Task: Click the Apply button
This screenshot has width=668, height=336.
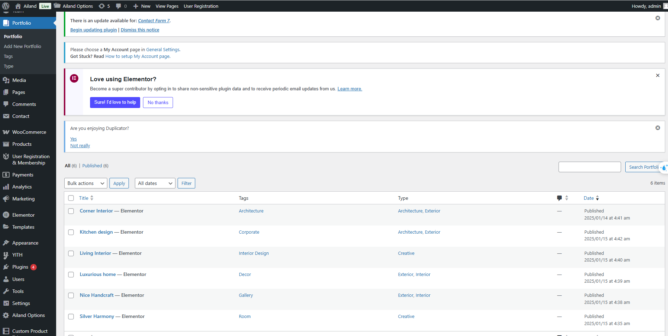Action: 119,183
